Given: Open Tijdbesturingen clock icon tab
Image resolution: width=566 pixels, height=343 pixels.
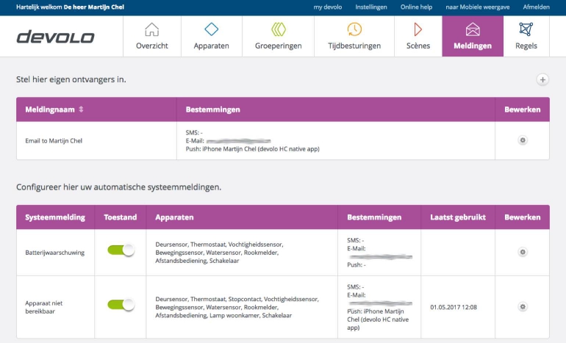Looking at the screenshot, I should 354,37.
